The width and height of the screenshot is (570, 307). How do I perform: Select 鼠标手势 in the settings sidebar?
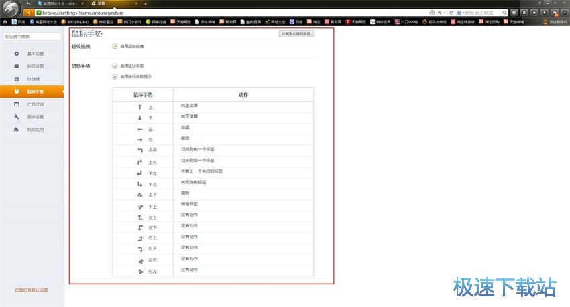pos(32,92)
